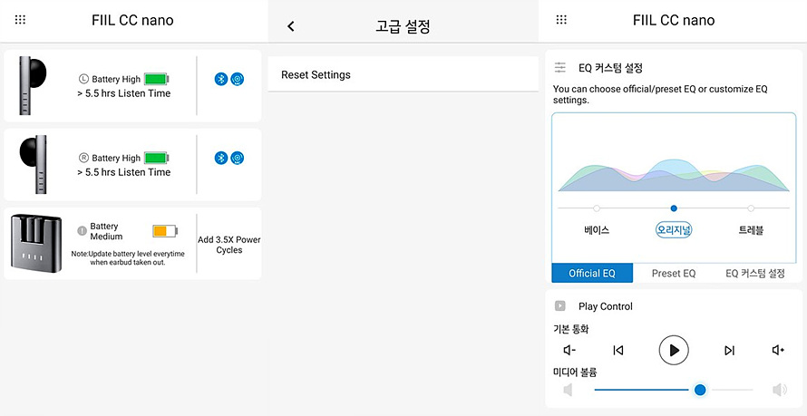This screenshot has height=416, width=807.
Task: Open grid menu icon in right FIIL CC nano screen
Action: point(561,20)
